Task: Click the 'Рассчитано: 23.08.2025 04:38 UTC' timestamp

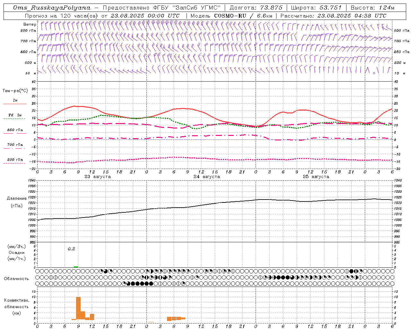Action: (333, 16)
